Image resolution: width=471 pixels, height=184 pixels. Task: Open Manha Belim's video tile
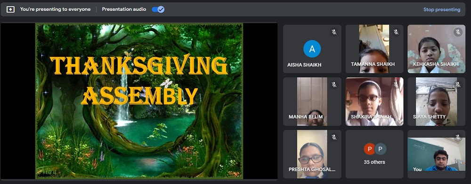coord(312,101)
